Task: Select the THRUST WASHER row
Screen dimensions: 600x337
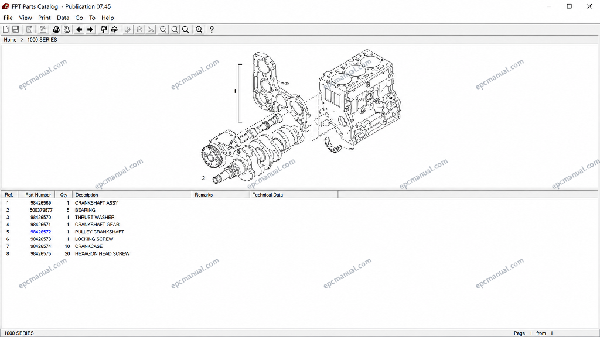Action: pyautogui.click(x=94, y=218)
